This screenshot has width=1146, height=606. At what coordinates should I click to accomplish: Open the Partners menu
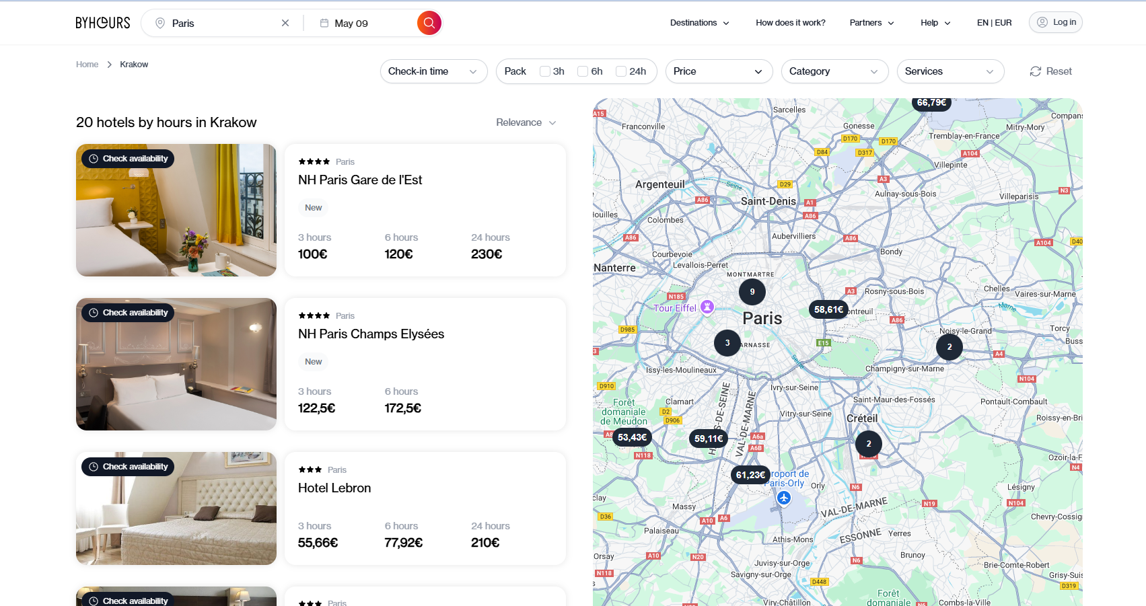coord(872,23)
